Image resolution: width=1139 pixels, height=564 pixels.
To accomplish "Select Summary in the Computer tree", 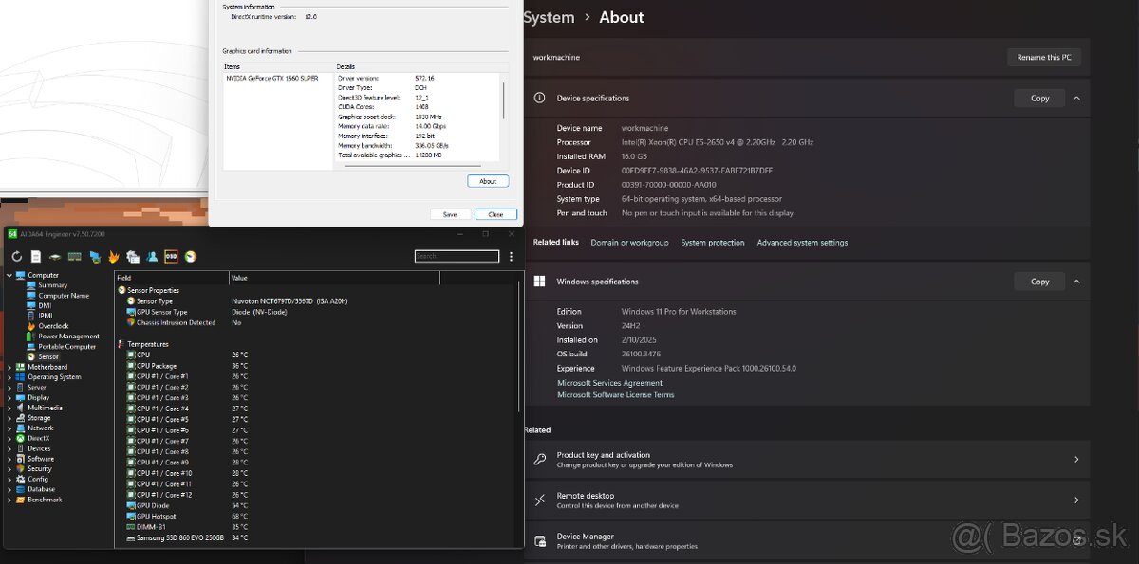I will [52, 285].
